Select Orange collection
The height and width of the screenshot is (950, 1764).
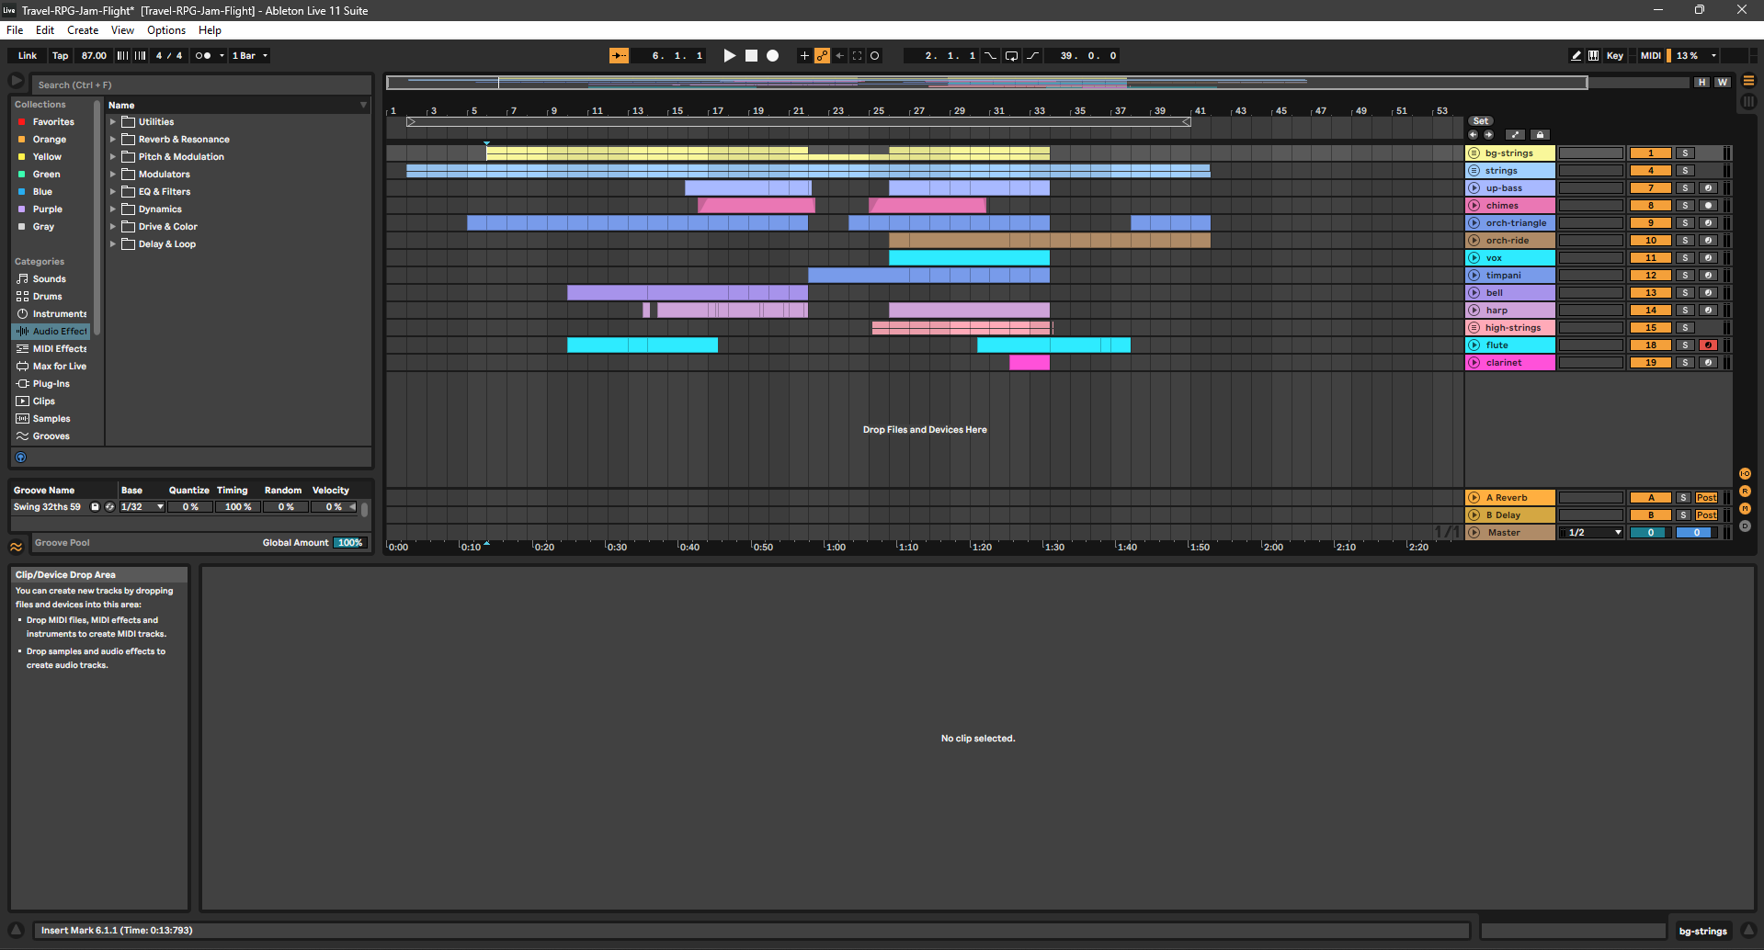tap(50, 140)
